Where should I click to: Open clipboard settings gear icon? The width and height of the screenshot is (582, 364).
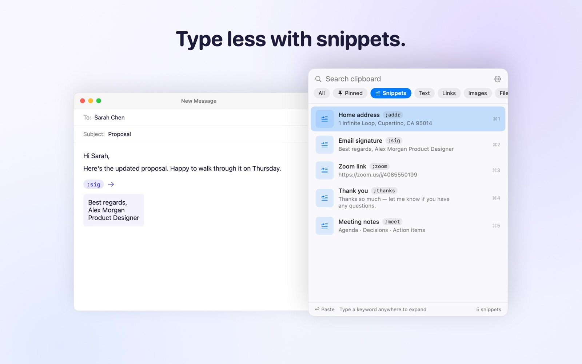[x=498, y=79]
